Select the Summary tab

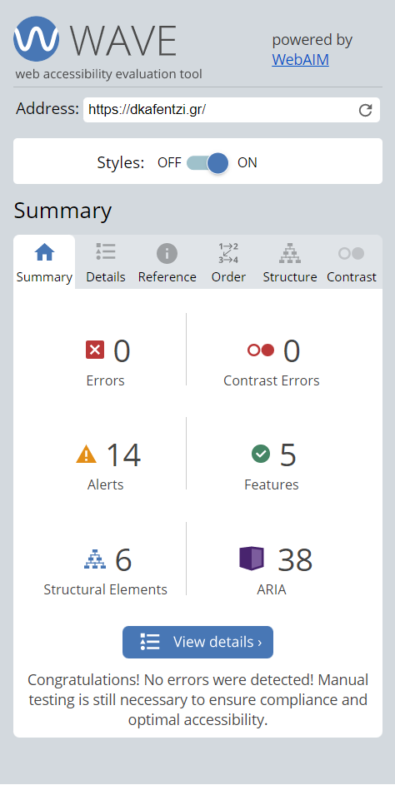(44, 262)
